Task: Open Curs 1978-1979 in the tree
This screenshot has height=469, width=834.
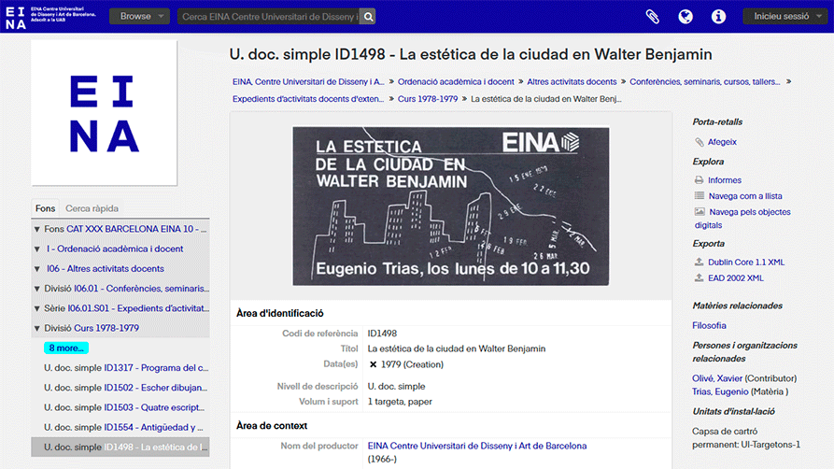Action: [106, 328]
